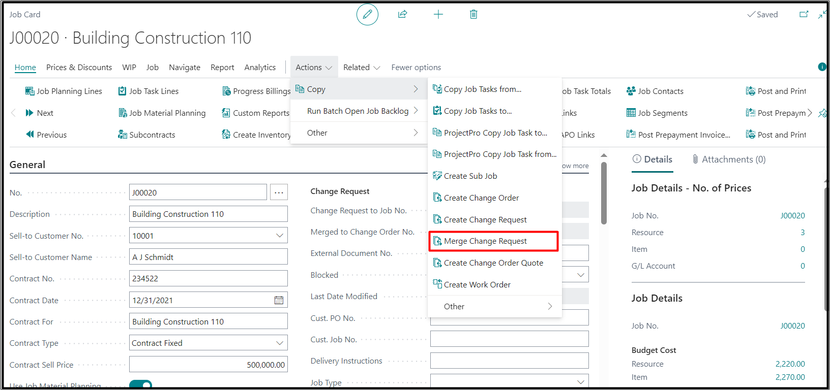
Task: Open the Blocked dropdown
Action: pos(580,275)
